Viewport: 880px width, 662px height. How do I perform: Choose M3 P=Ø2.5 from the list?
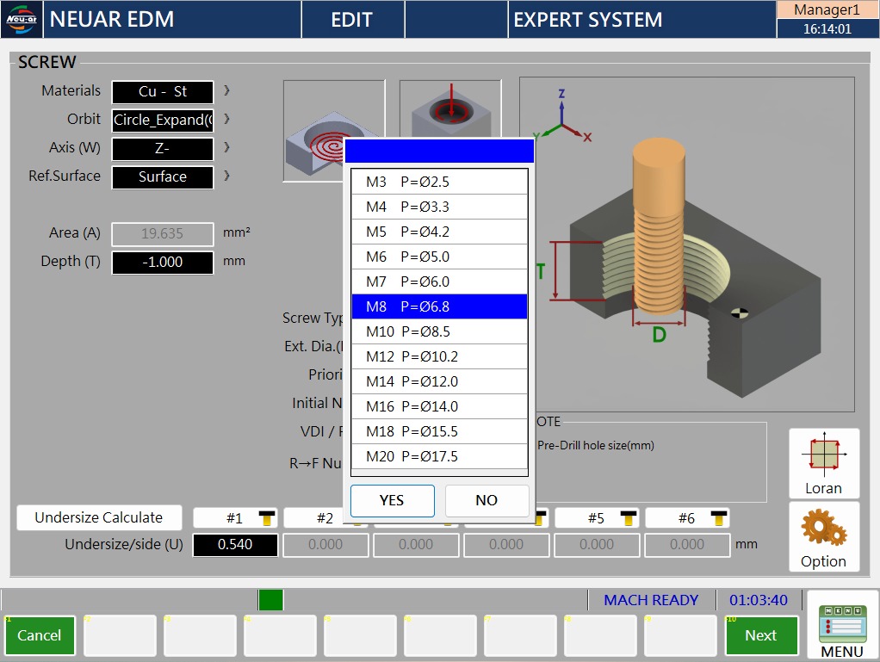(x=439, y=182)
